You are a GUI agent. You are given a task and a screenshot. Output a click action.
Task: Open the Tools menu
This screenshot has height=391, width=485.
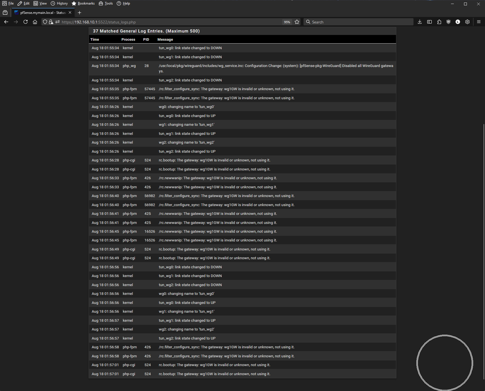coord(106,3)
